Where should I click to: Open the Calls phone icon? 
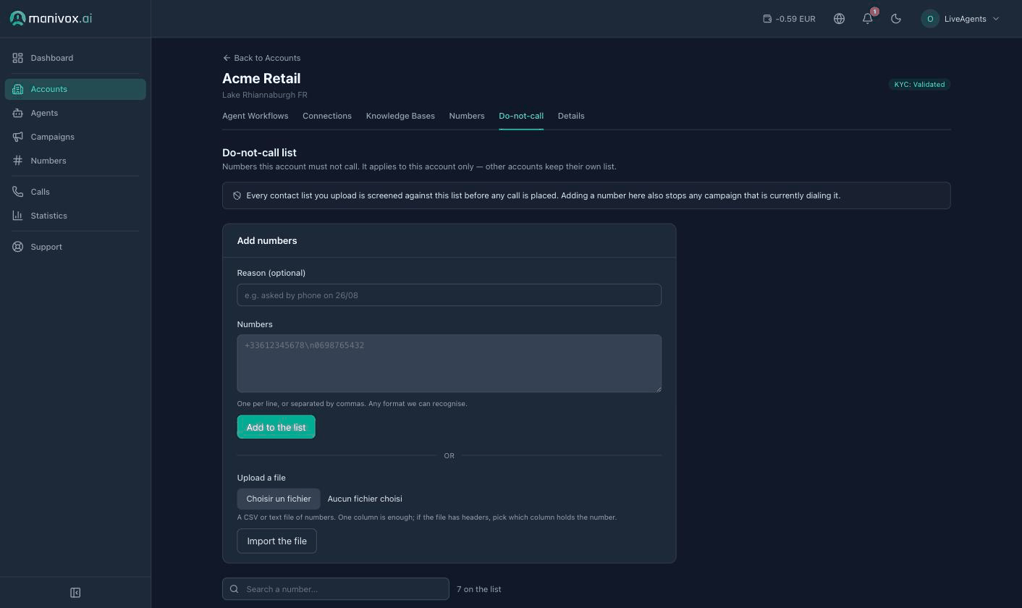pos(17,192)
